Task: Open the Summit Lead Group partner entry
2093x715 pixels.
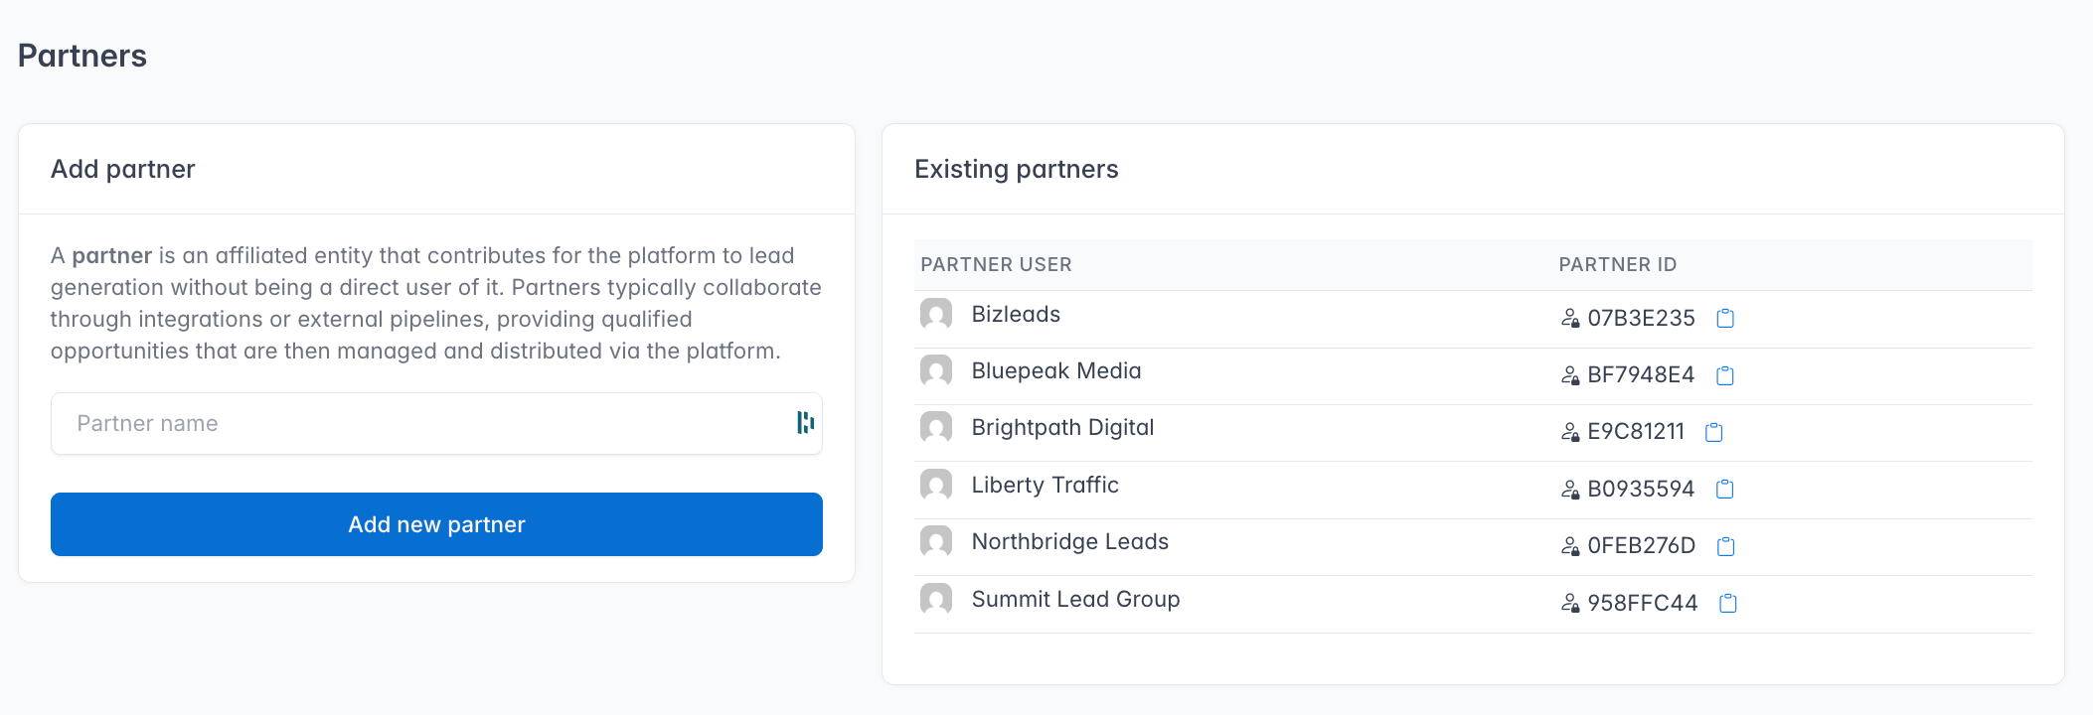Action: click(x=1075, y=599)
